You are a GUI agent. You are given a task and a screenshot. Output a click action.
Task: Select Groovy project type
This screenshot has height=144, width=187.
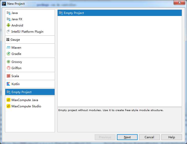pos(30,62)
